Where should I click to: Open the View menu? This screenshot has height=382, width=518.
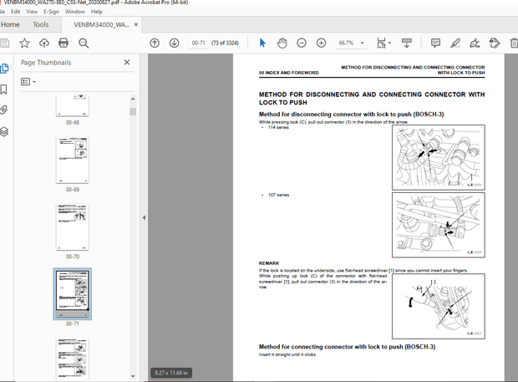[x=32, y=12]
